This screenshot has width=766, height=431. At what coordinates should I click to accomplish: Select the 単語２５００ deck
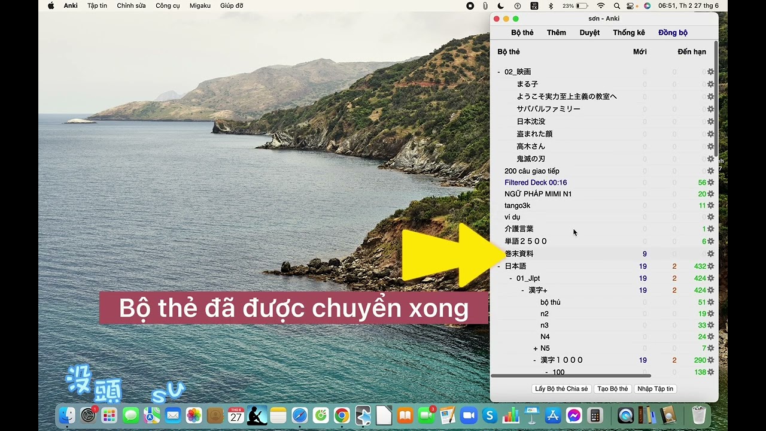click(526, 241)
